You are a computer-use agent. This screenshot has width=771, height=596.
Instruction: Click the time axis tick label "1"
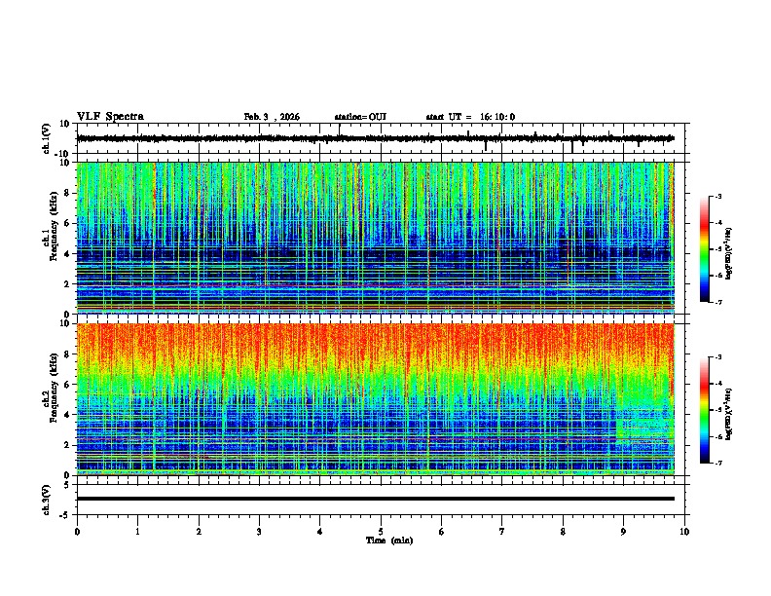(137, 532)
